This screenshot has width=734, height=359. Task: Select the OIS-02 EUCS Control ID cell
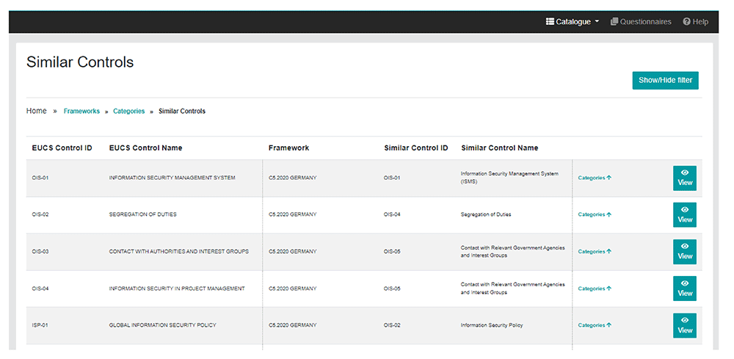(40, 214)
